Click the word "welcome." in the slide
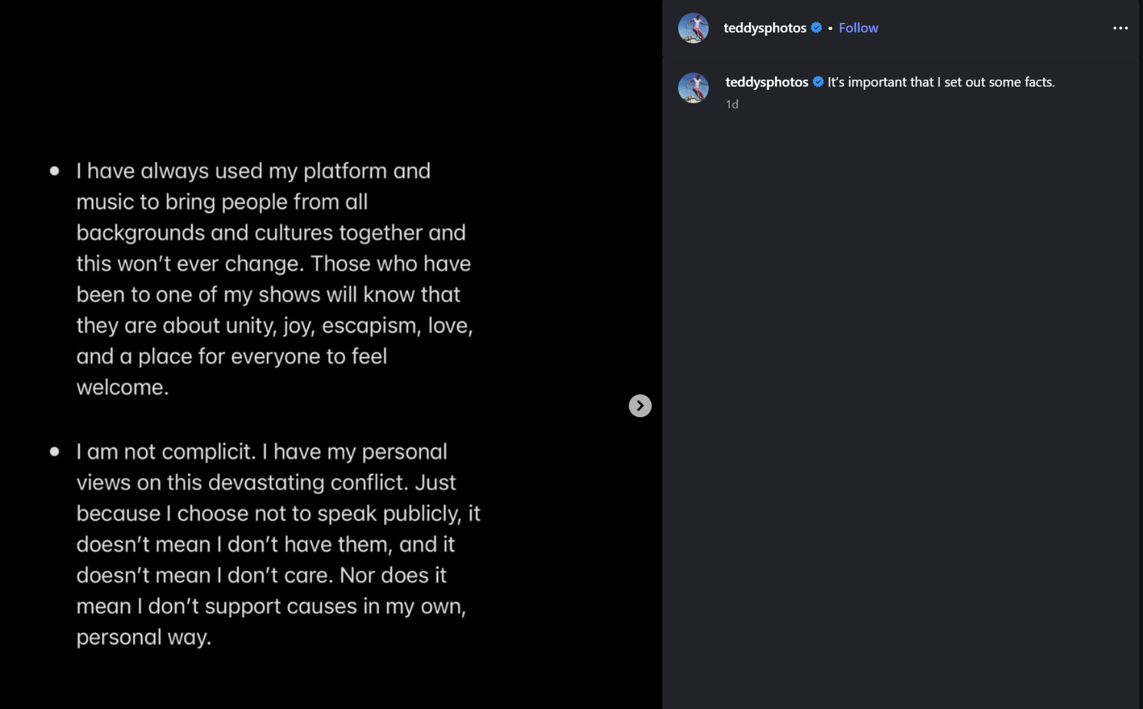Screen dimensions: 1143x709 coord(123,387)
